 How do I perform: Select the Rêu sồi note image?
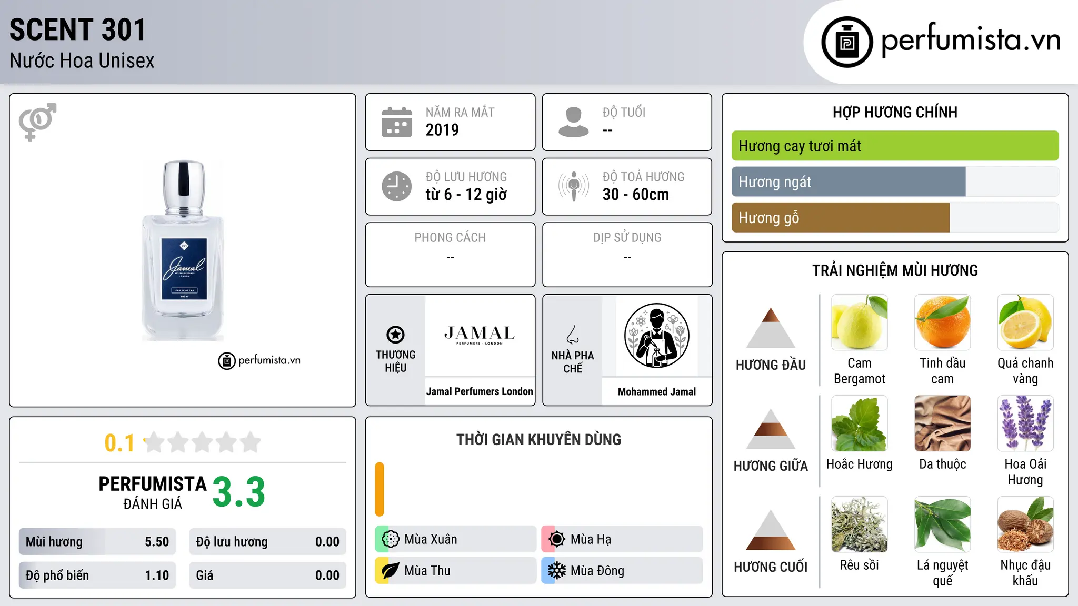[860, 524]
